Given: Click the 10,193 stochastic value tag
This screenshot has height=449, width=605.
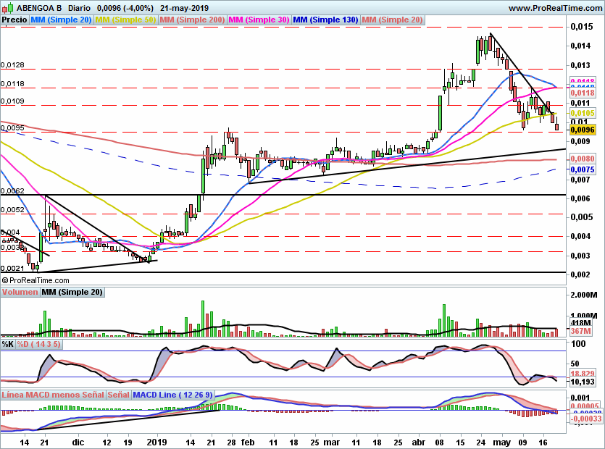Looking at the screenshot, I should coord(583,382).
